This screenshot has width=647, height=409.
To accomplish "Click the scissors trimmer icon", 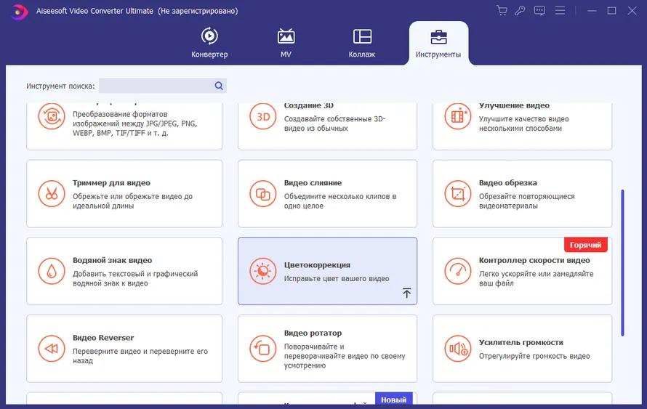I will (x=52, y=194).
